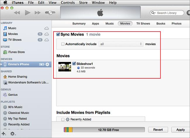Open the Edit menu
Viewport: 190px width, 138px height.
pyautogui.click(x=41, y=3)
